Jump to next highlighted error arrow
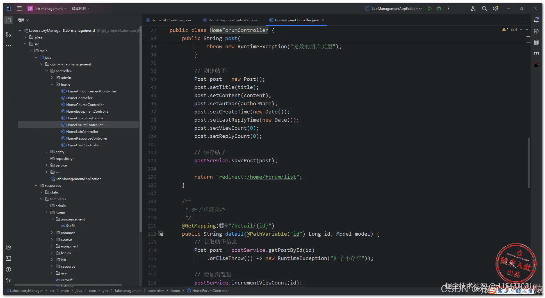 [x=527, y=29]
